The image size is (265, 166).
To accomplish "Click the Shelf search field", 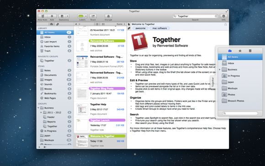I will tap(240, 113).
